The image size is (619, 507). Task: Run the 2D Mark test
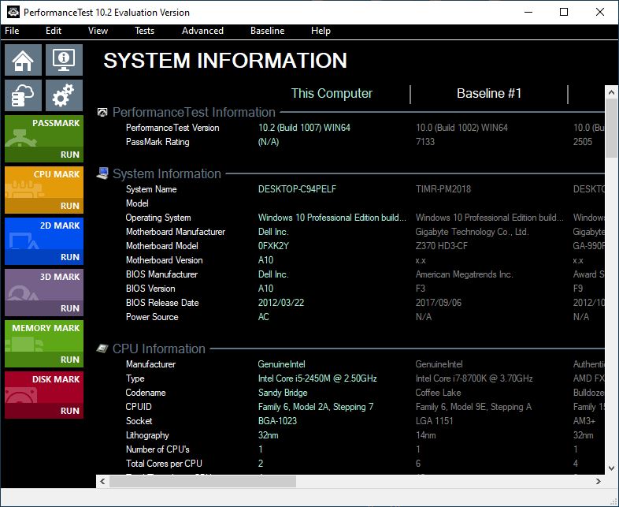tap(70, 257)
